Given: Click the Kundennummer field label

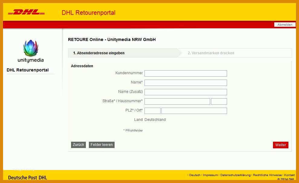Looking at the screenshot, I should pyautogui.click(x=129, y=73).
